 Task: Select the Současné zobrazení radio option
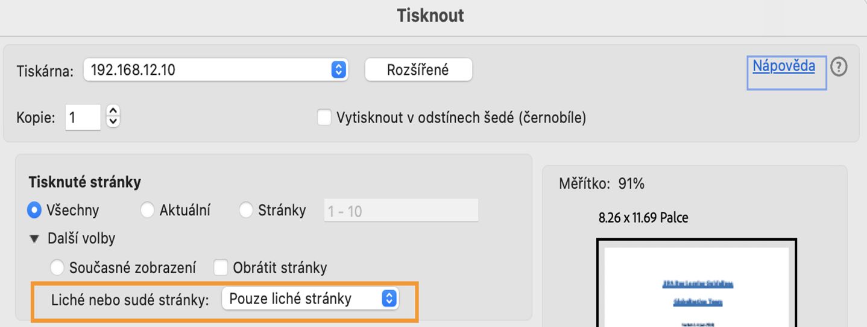57,267
